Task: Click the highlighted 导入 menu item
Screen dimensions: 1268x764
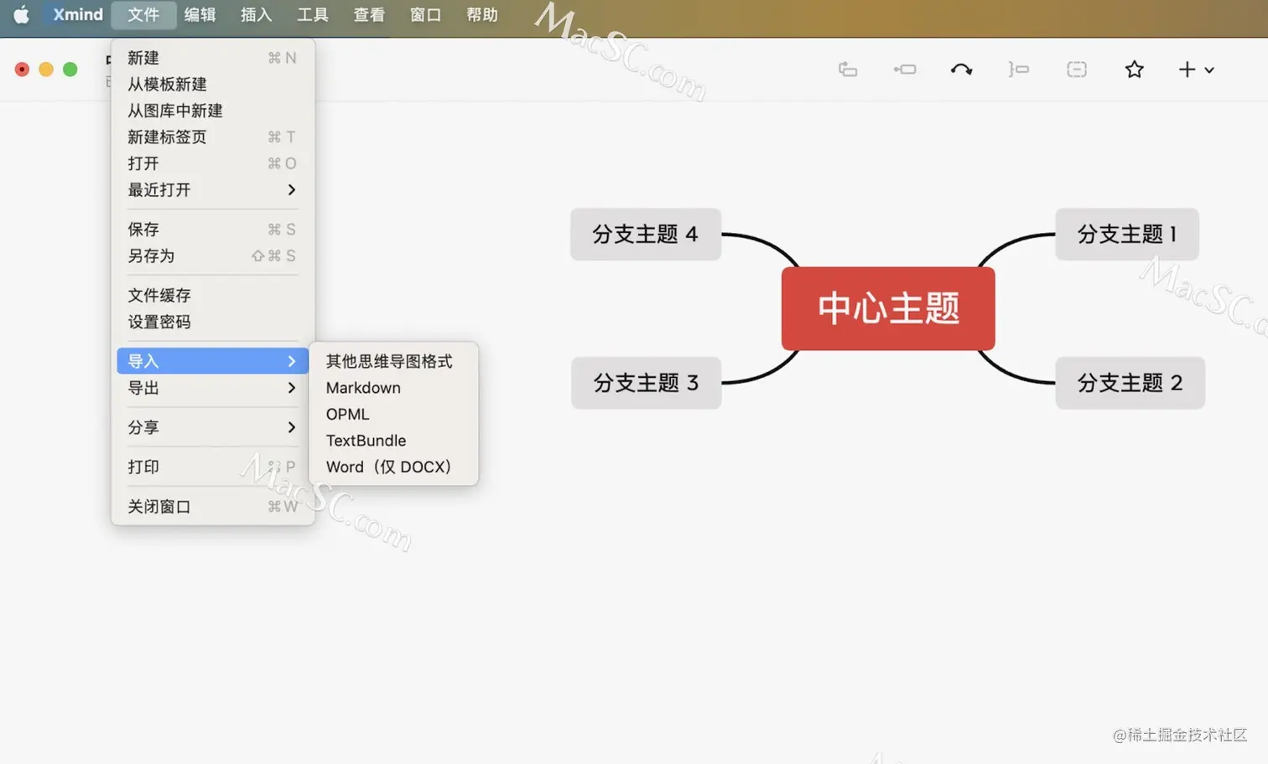Action: coord(212,361)
